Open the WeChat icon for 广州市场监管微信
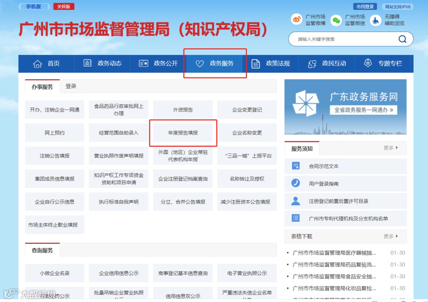Image resolution: width=428 pixels, height=302 pixels. coord(336,20)
